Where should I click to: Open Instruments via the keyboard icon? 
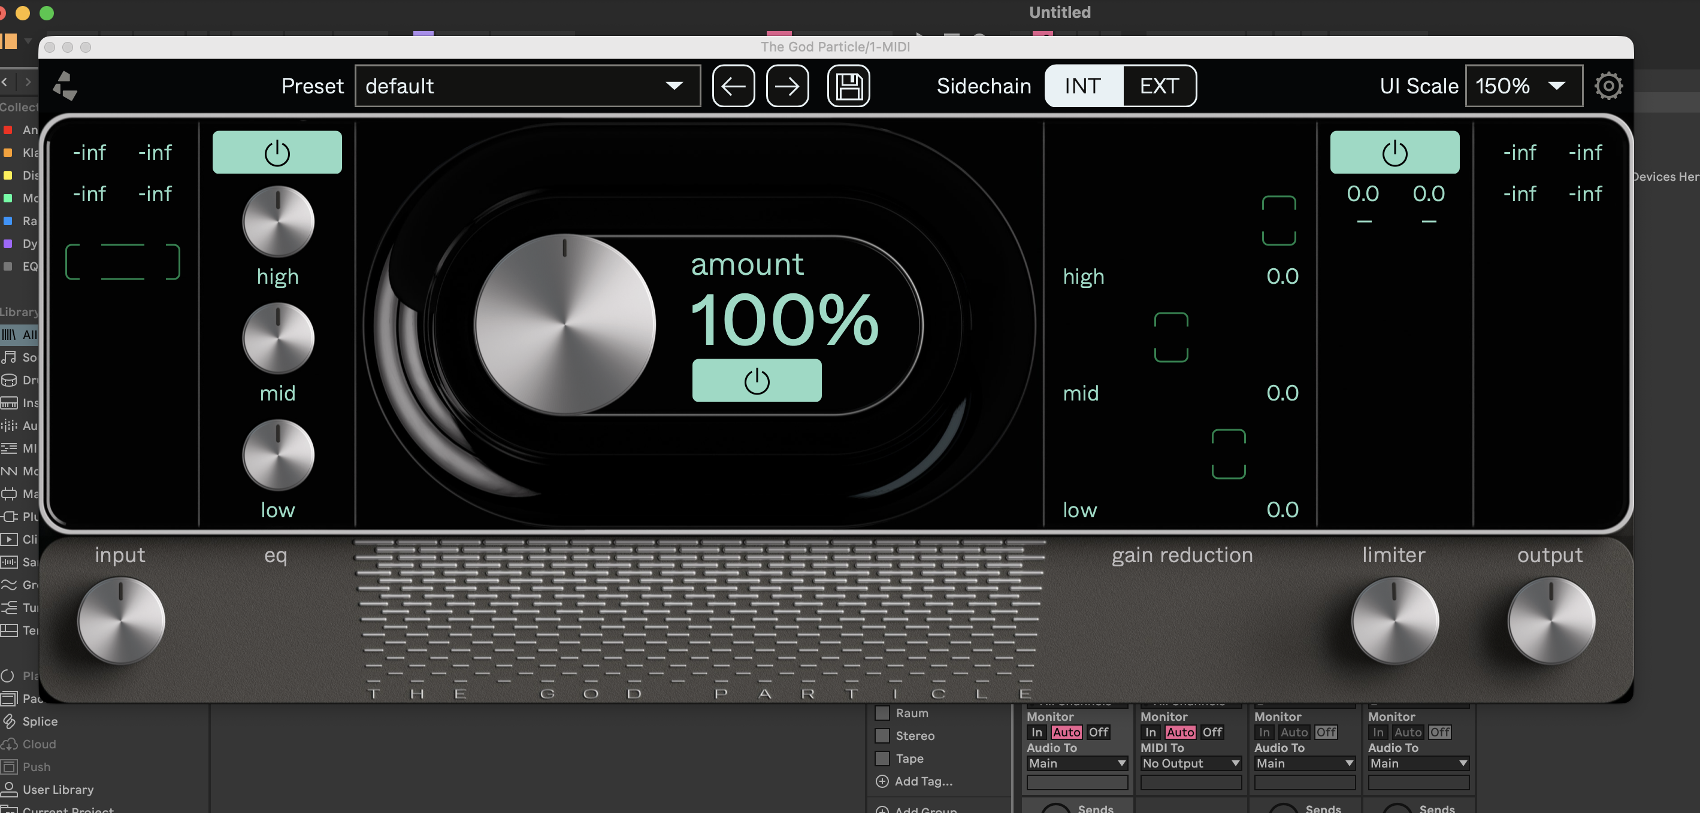[8, 403]
